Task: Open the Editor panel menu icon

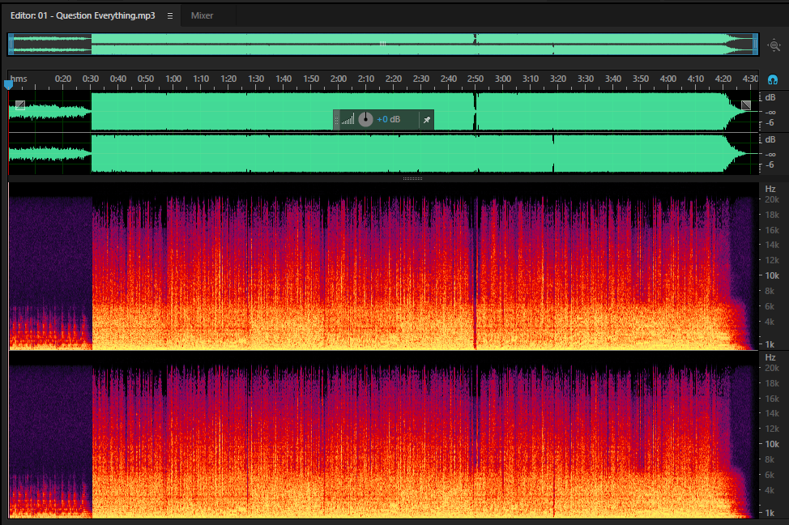Action: tap(170, 15)
